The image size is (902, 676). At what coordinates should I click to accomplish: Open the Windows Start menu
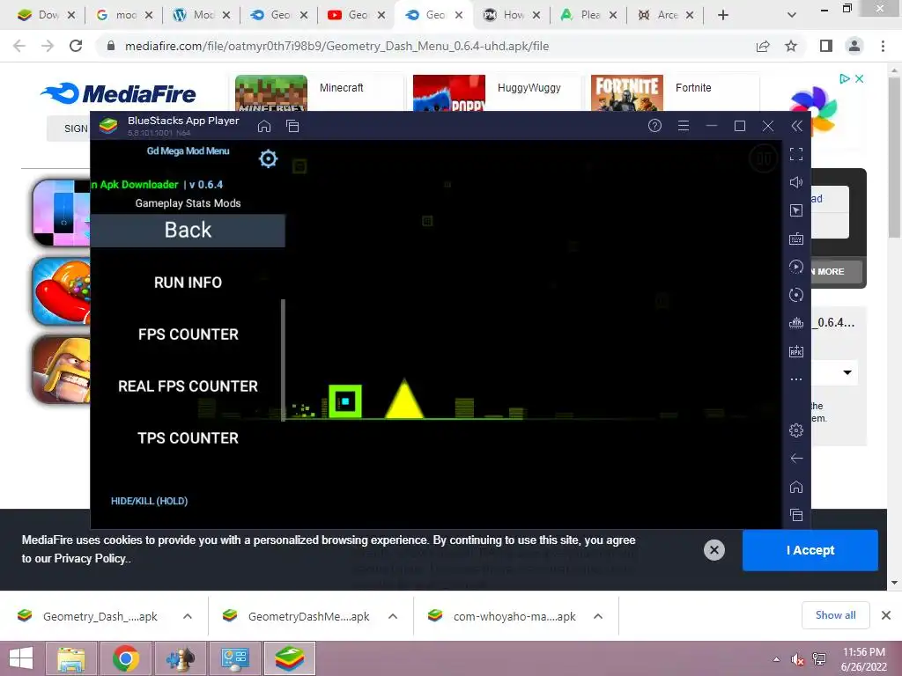pos(21,658)
